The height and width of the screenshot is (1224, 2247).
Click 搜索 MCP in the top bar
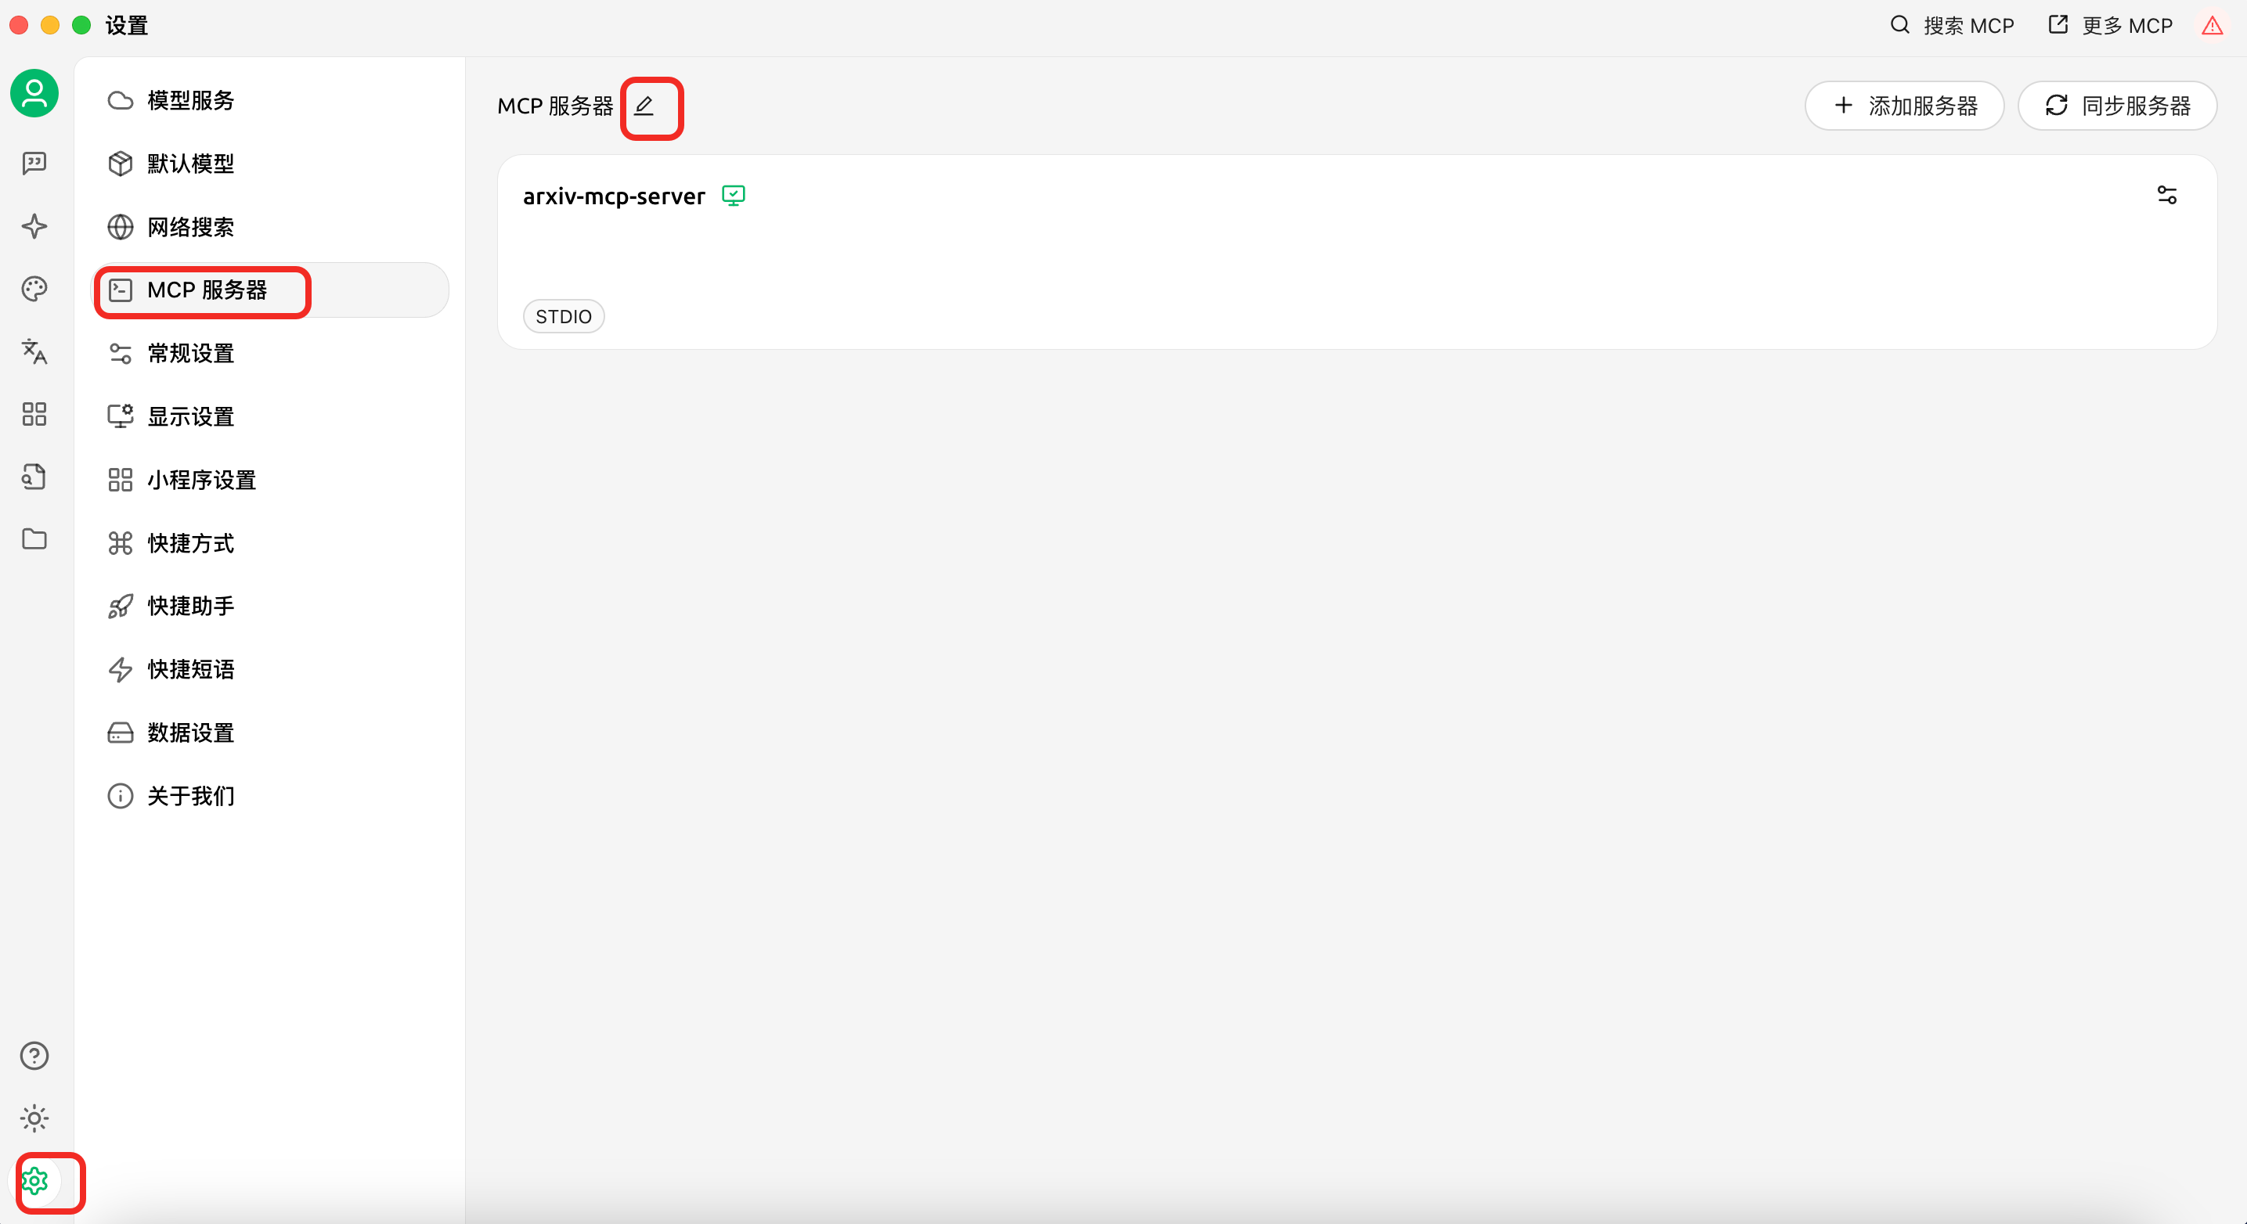click(x=1952, y=26)
